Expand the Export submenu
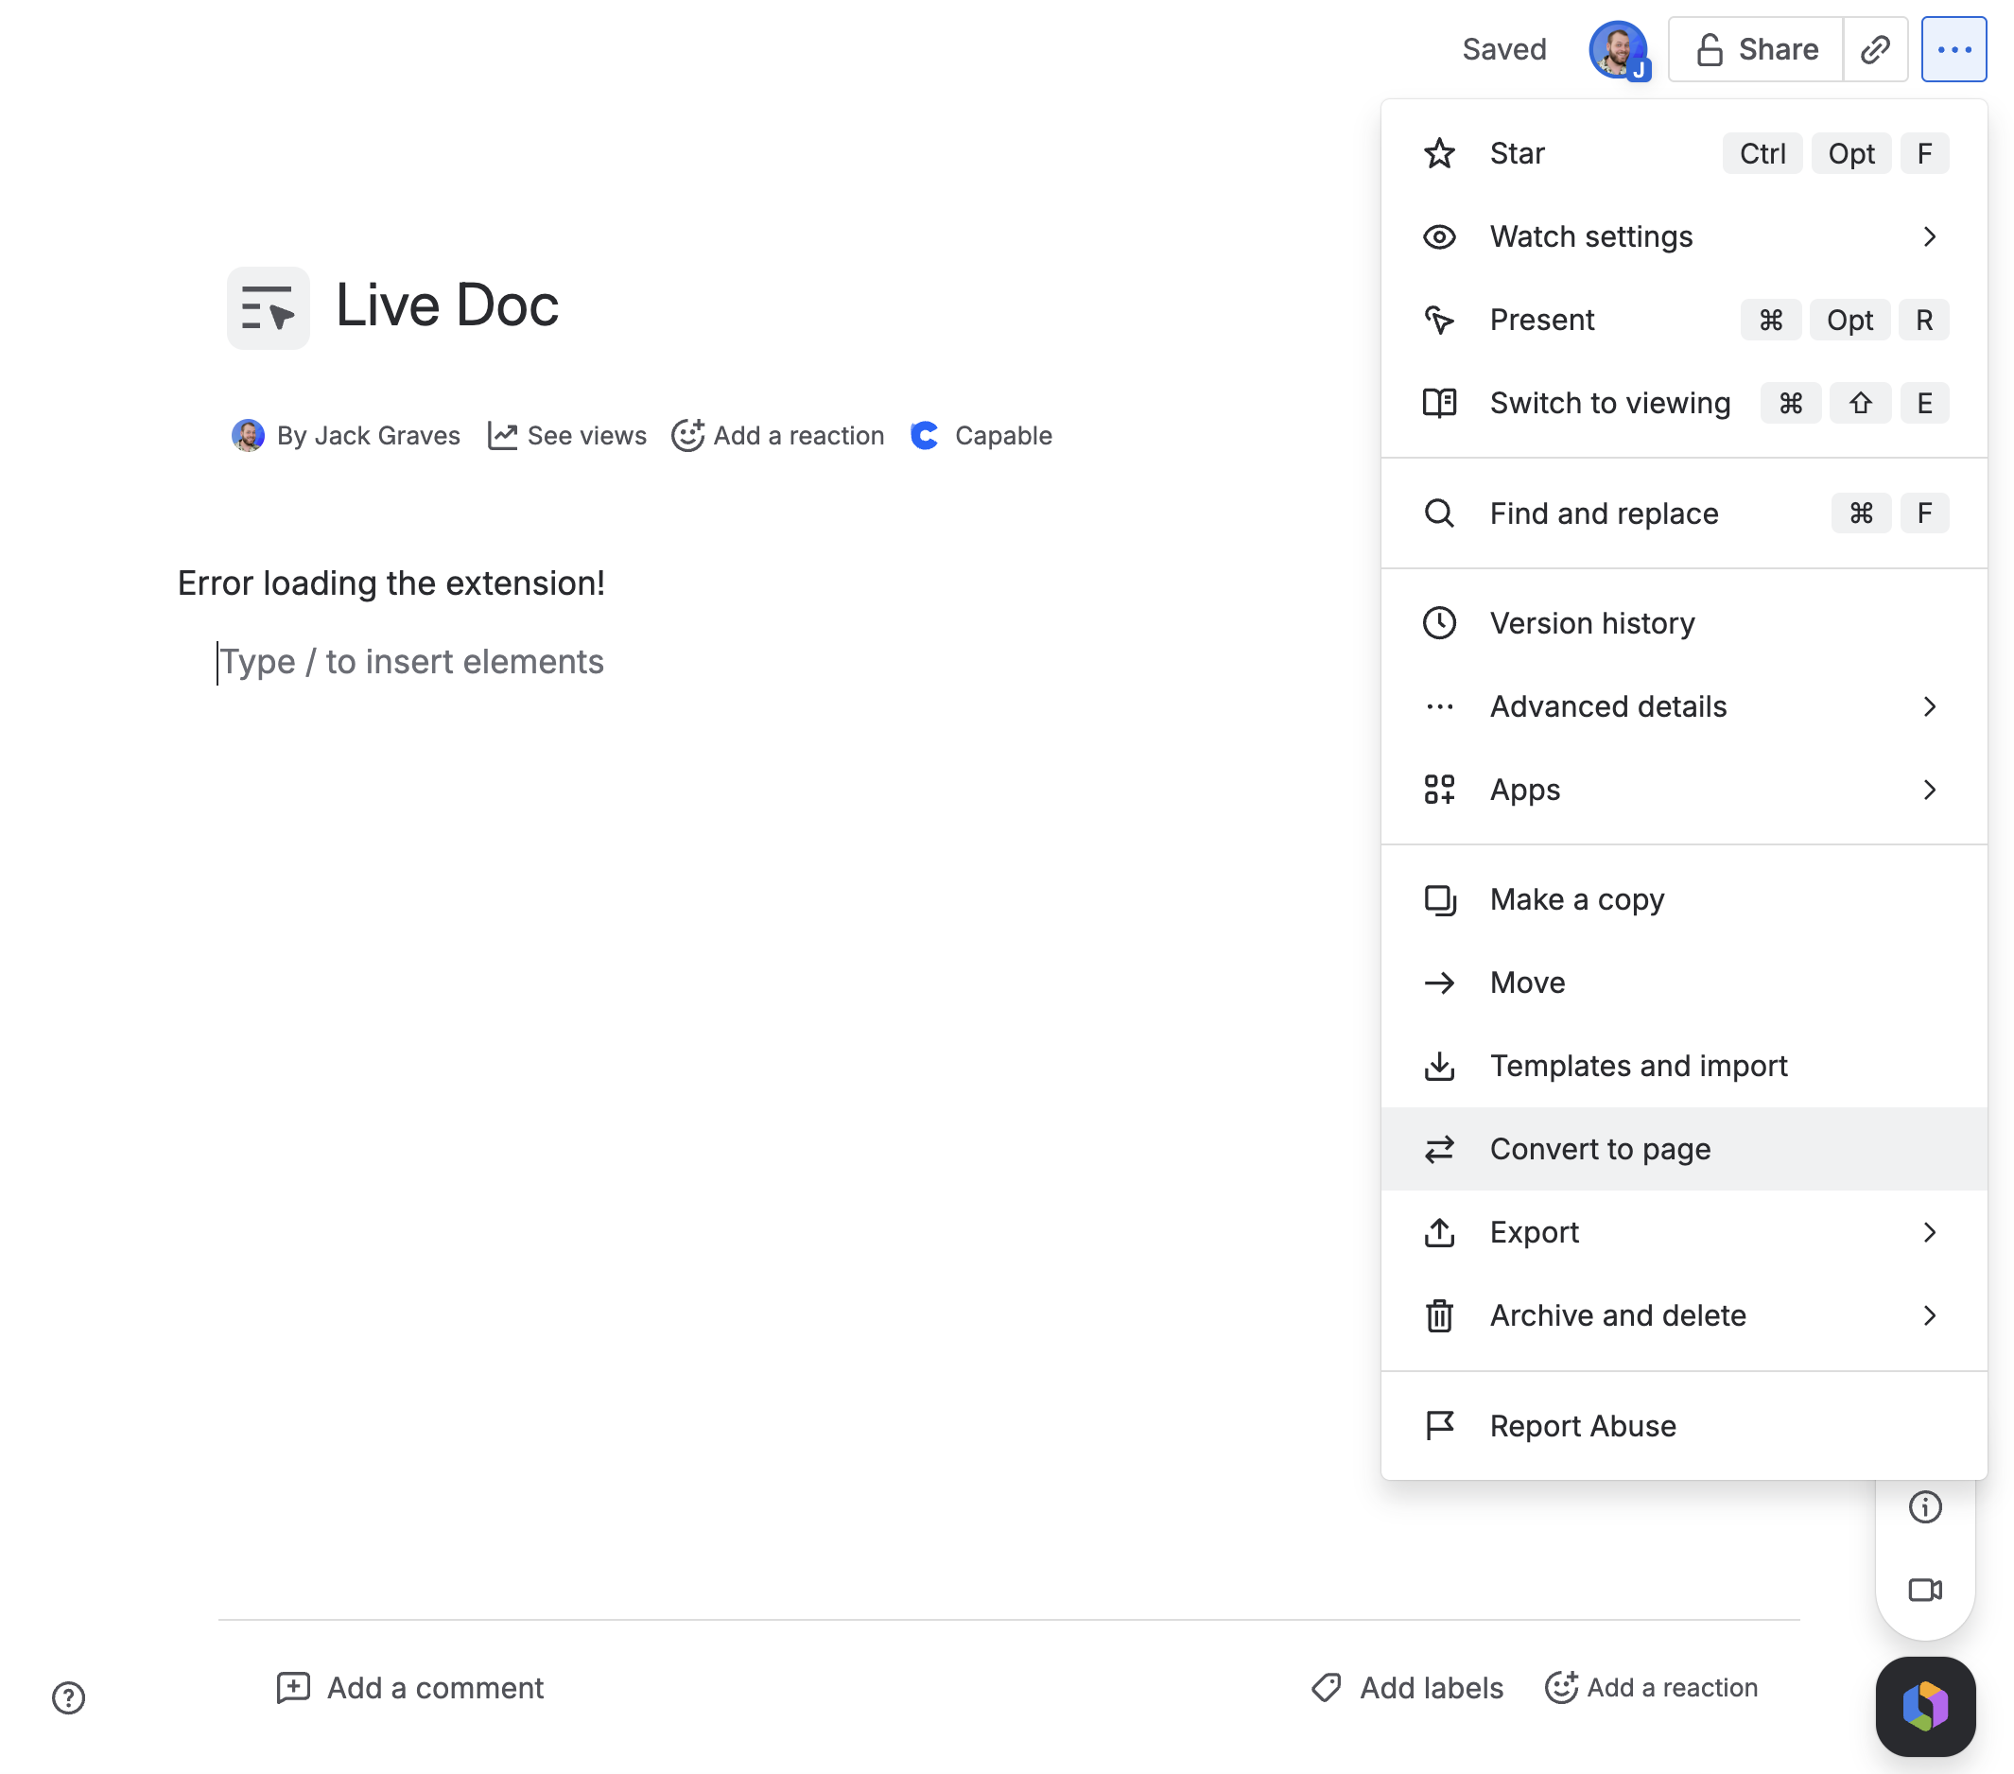The image size is (2014, 1774). (x=1683, y=1232)
